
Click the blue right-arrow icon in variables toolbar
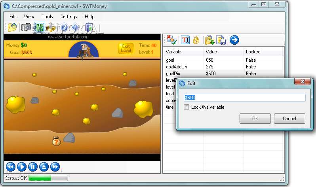[234, 40]
